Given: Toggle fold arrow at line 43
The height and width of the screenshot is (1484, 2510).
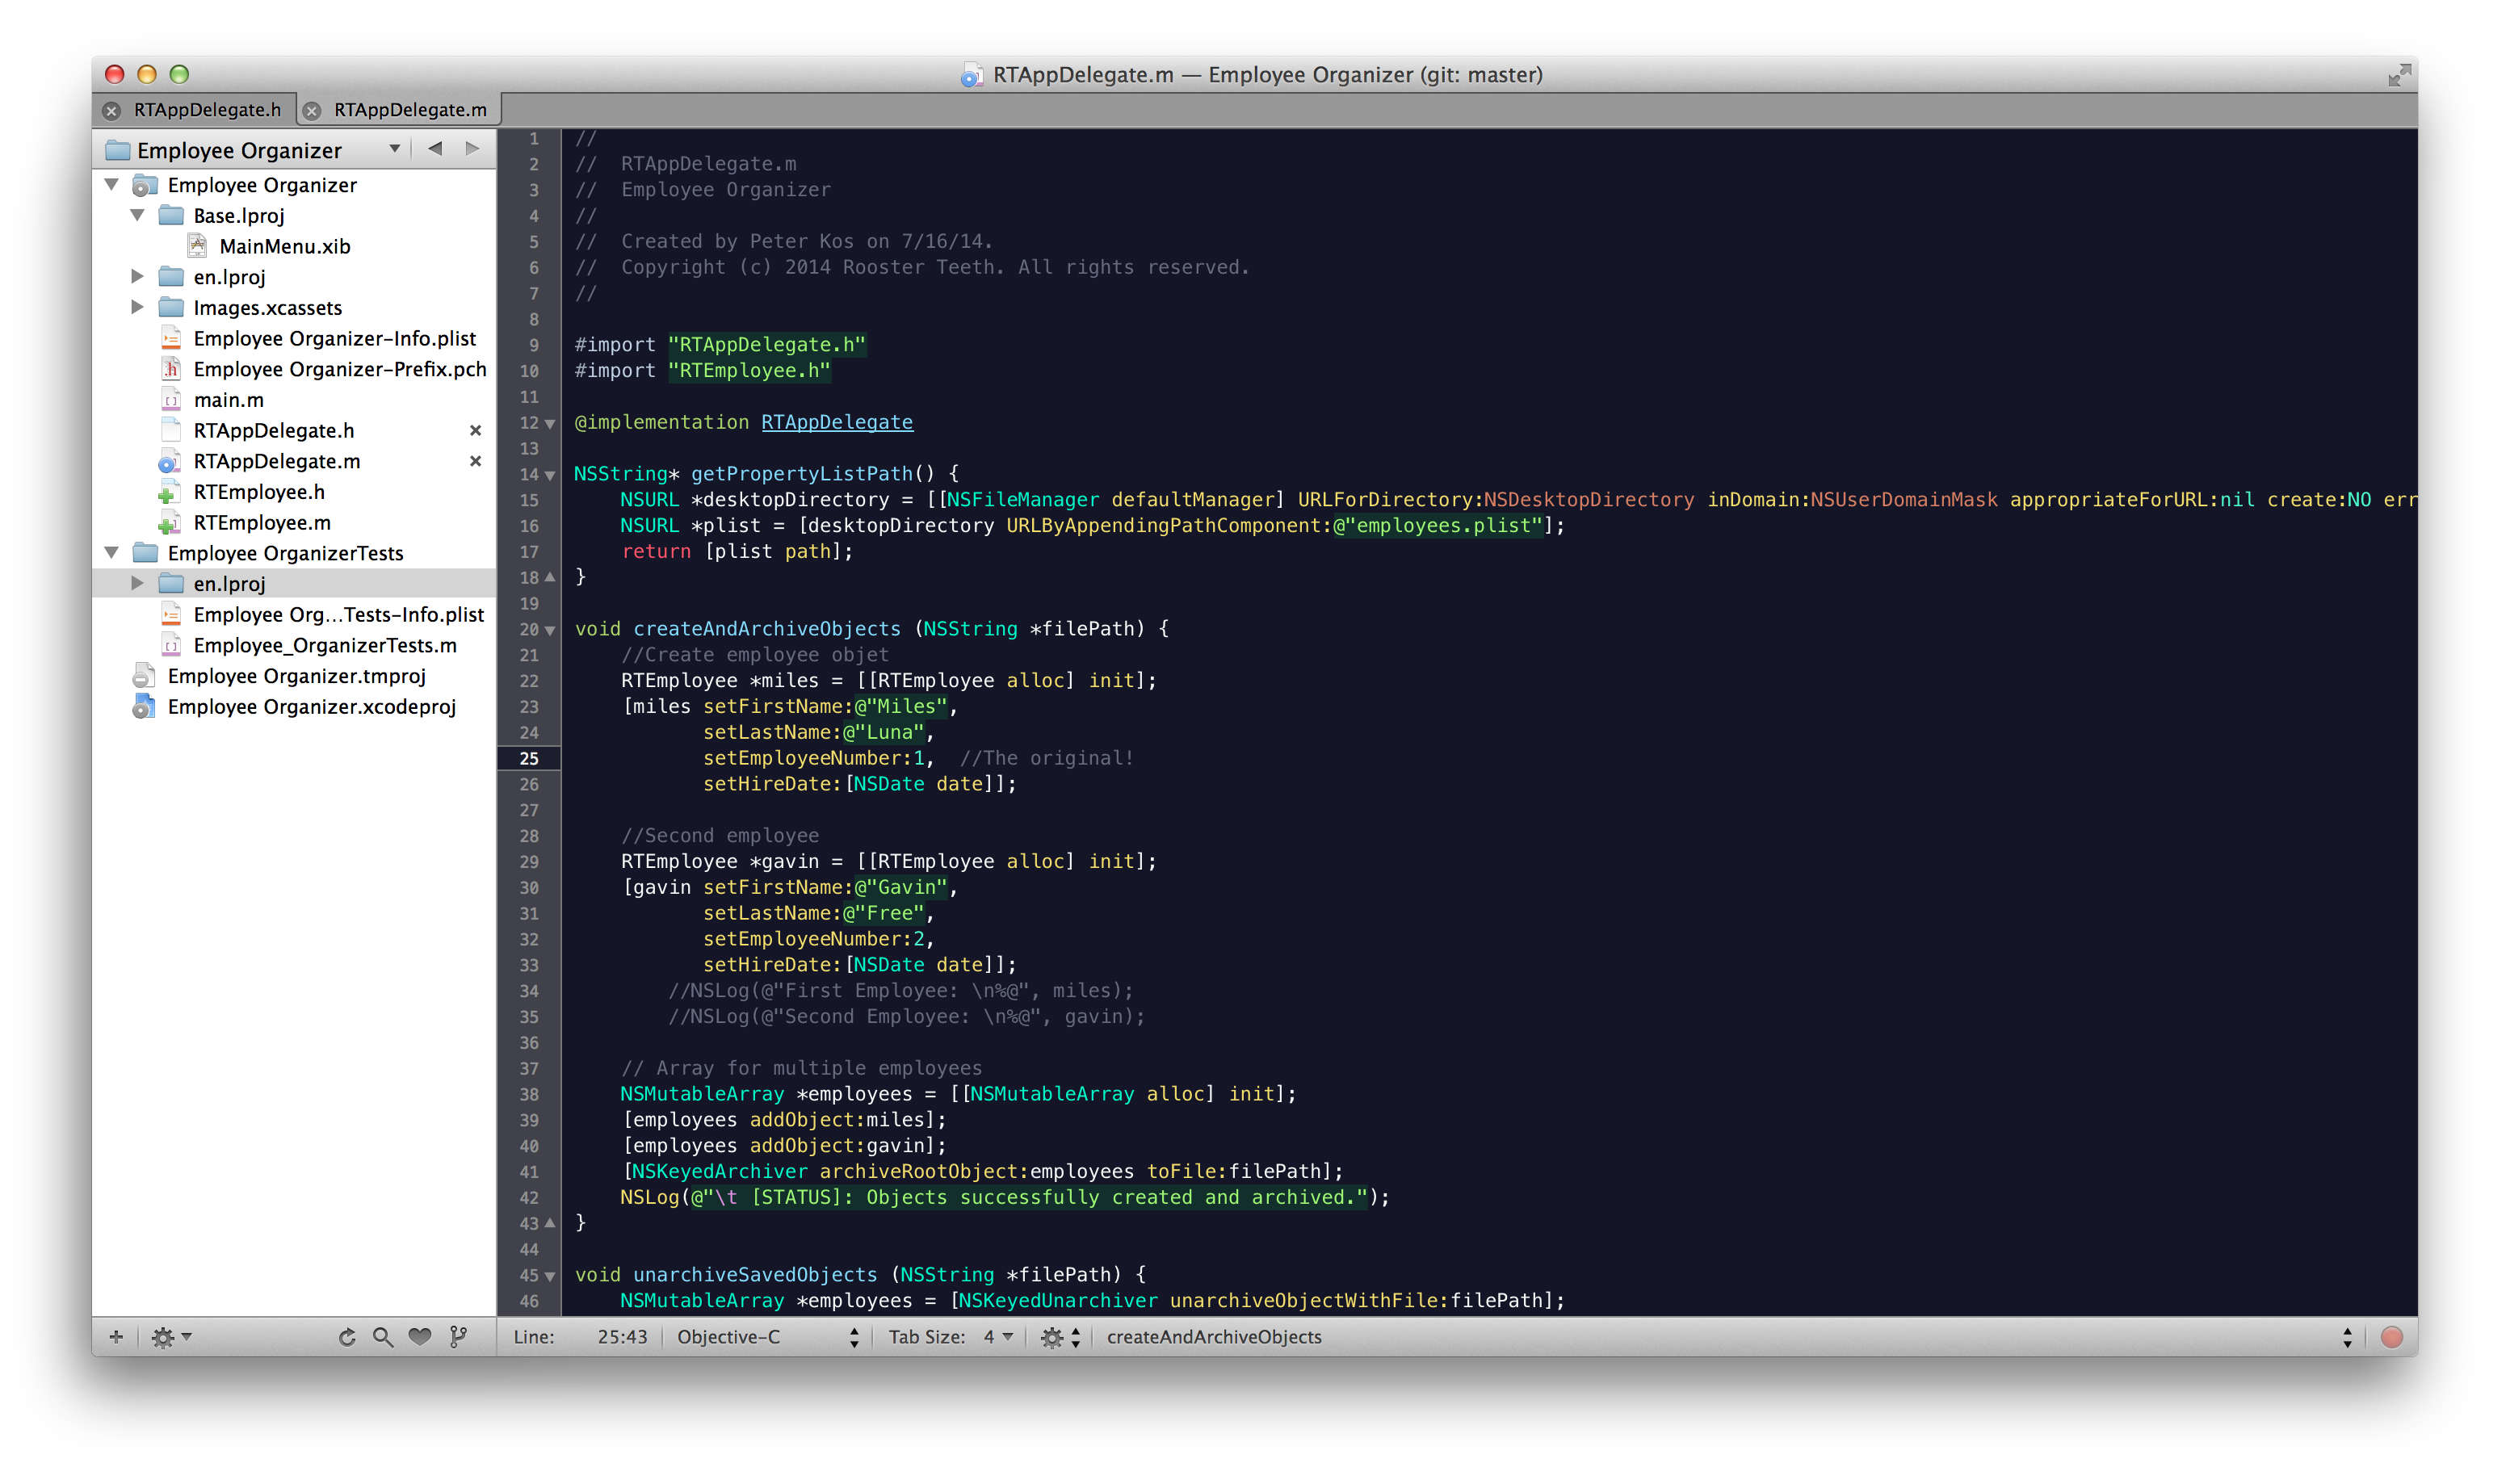Looking at the screenshot, I should point(550,1223).
